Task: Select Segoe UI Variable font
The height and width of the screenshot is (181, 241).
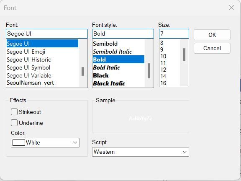Action: coord(42,75)
